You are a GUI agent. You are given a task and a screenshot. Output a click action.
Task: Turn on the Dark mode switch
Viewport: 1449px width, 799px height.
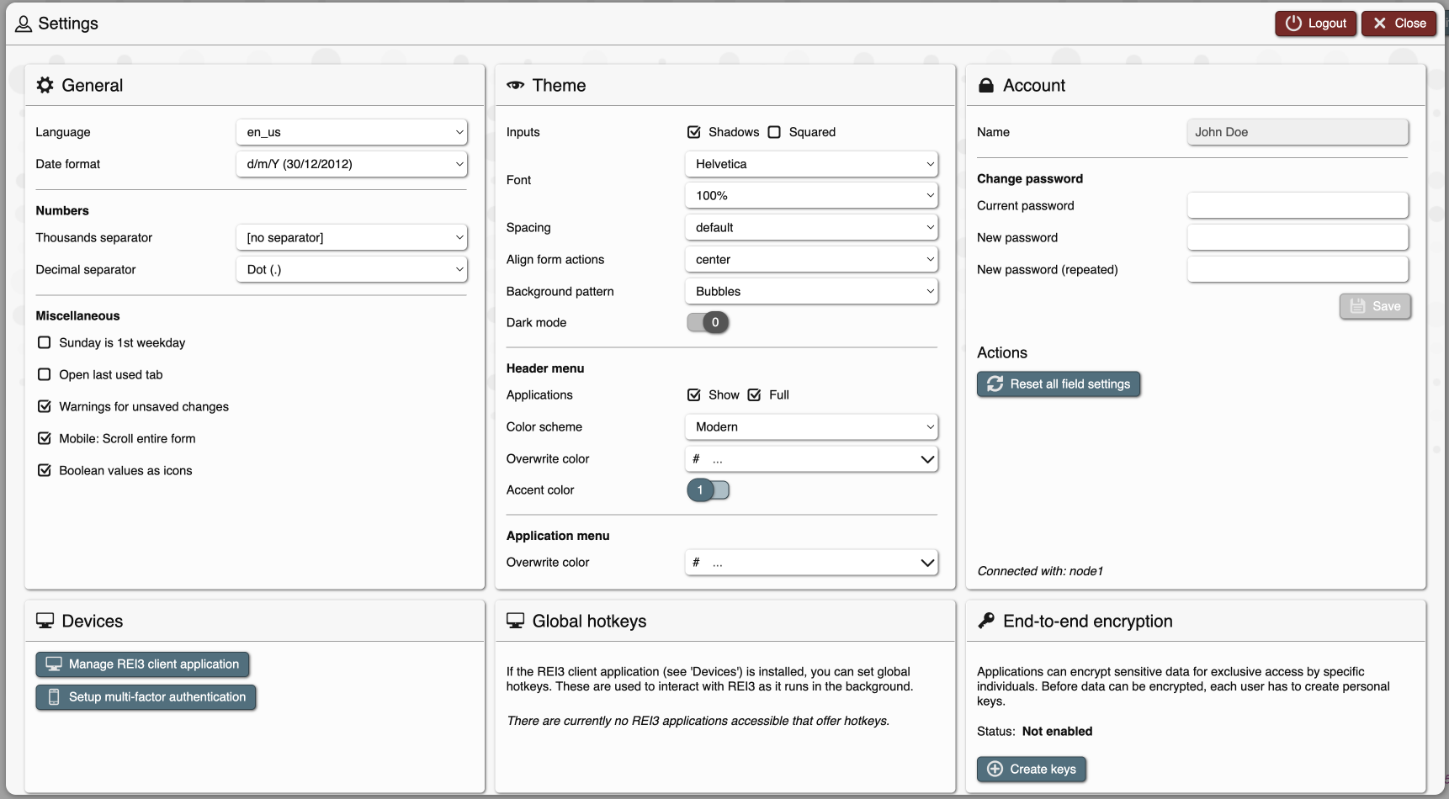pyautogui.click(x=708, y=322)
